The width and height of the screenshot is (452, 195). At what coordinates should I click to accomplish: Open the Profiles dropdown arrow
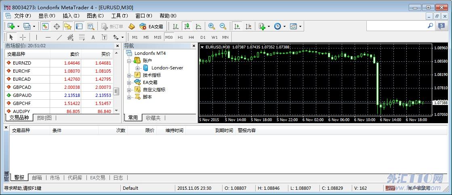(34, 27)
